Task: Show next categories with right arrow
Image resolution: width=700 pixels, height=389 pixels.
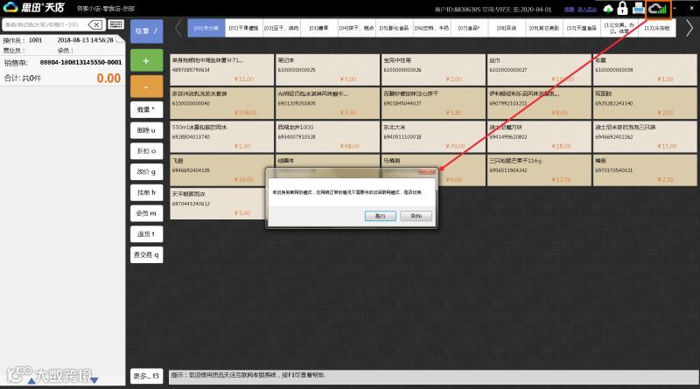Action: click(689, 28)
